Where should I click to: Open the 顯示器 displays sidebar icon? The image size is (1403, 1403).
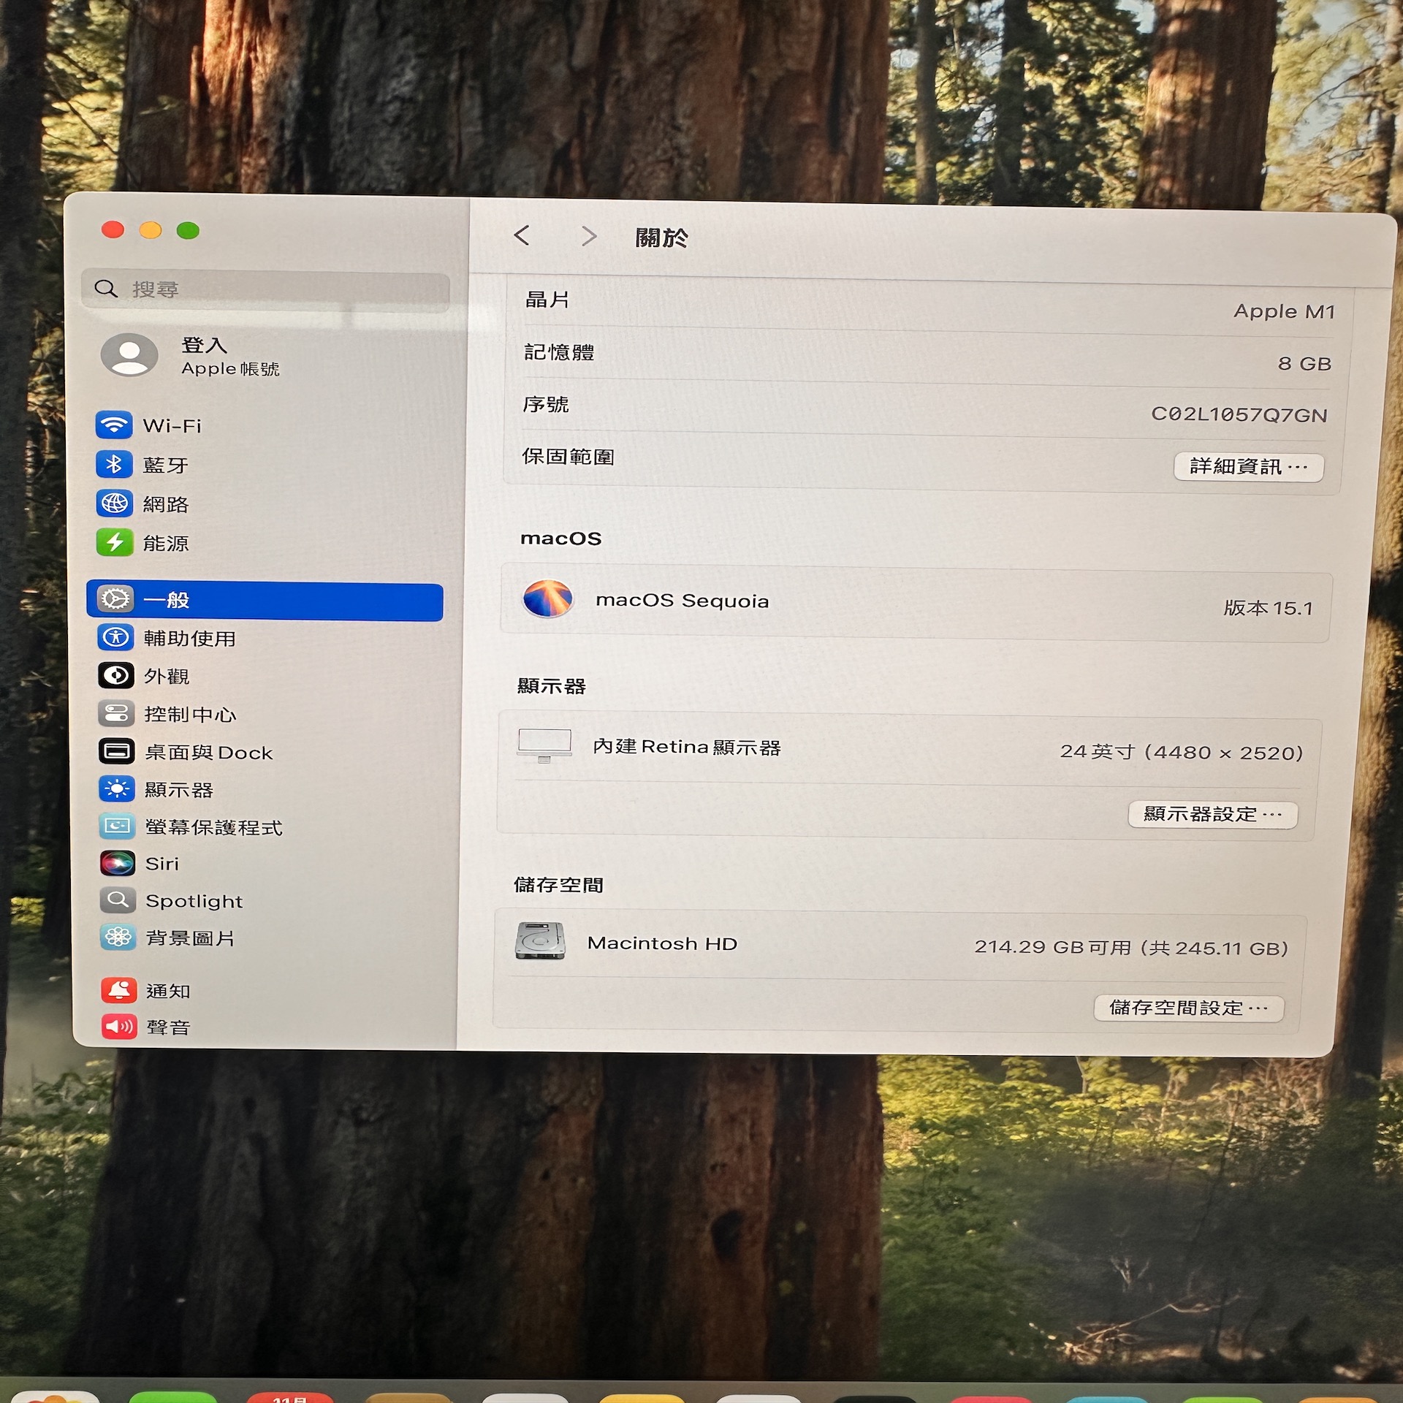click(117, 789)
